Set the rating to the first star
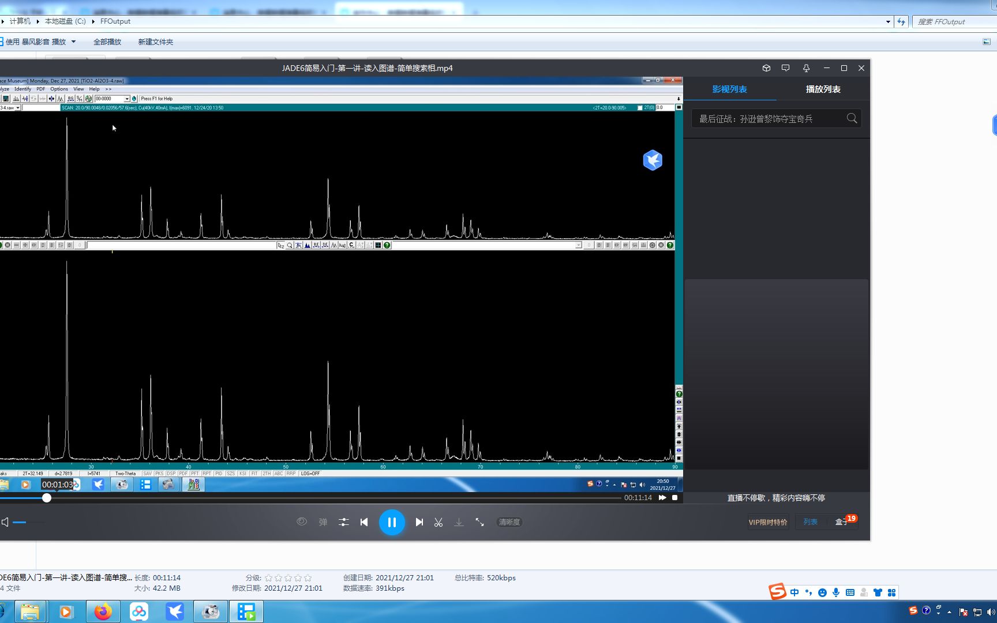 click(x=269, y=578)
